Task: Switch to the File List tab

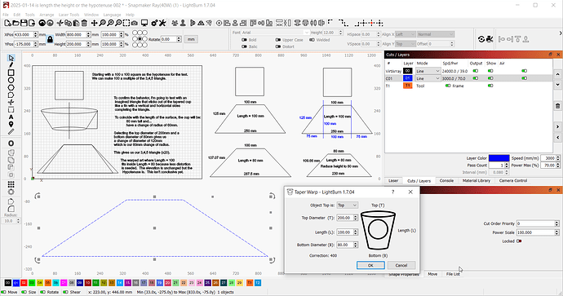Action: pos(453,274)
